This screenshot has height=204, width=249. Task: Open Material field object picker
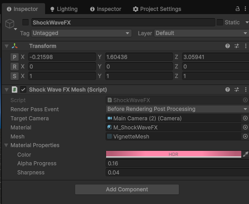point(245,127)
